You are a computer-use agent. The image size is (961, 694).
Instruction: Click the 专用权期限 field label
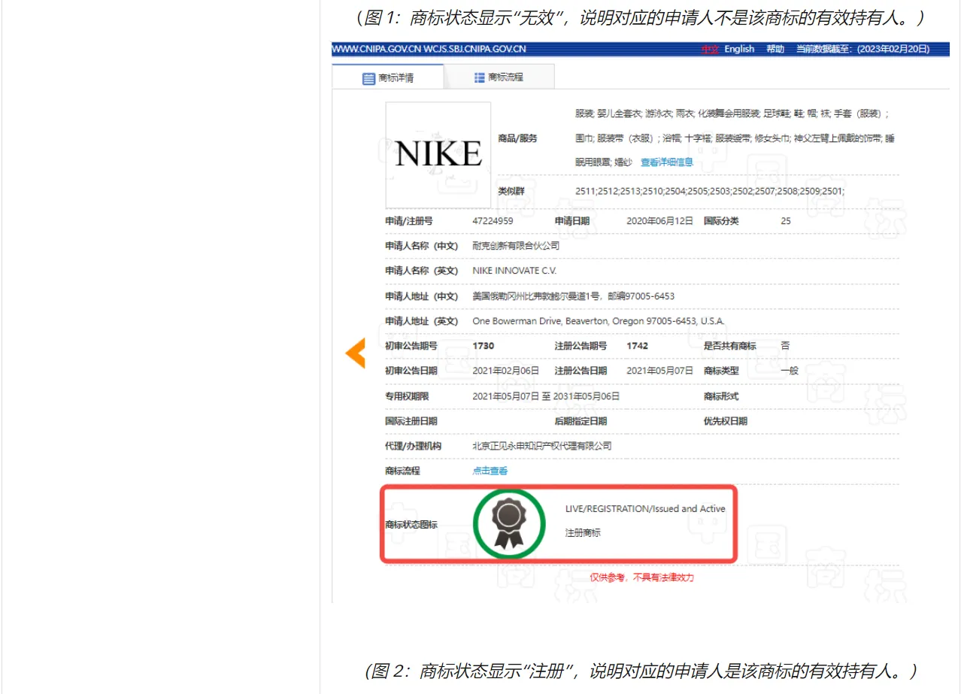(x=407, y=396)
